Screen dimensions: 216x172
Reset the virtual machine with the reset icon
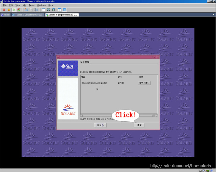[19, 10]
